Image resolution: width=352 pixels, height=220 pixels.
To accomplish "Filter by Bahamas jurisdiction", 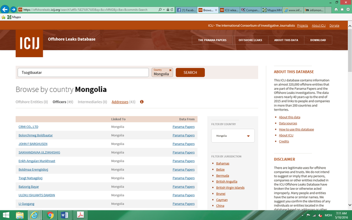I will pyautogui.click(x=222, y=163).
